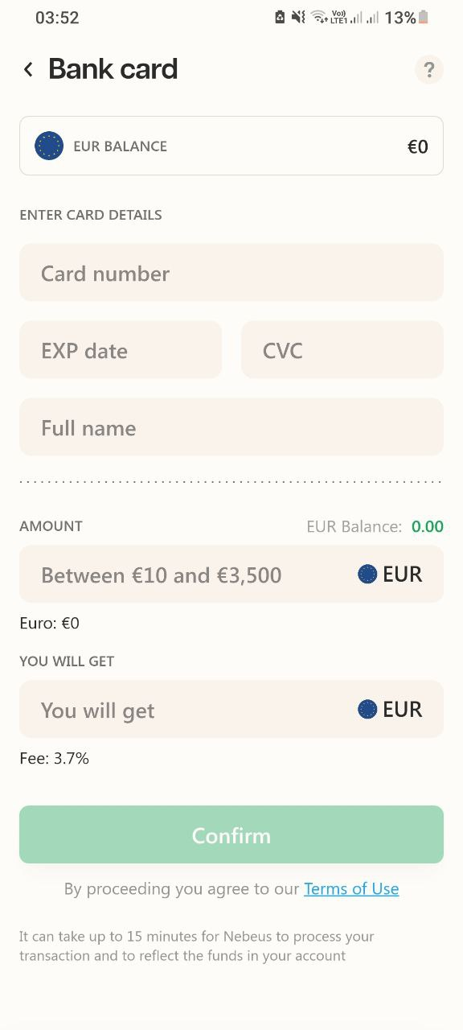Open EUR currency selector in Amount field
The image size is (463, 1030).
point(390,574)
